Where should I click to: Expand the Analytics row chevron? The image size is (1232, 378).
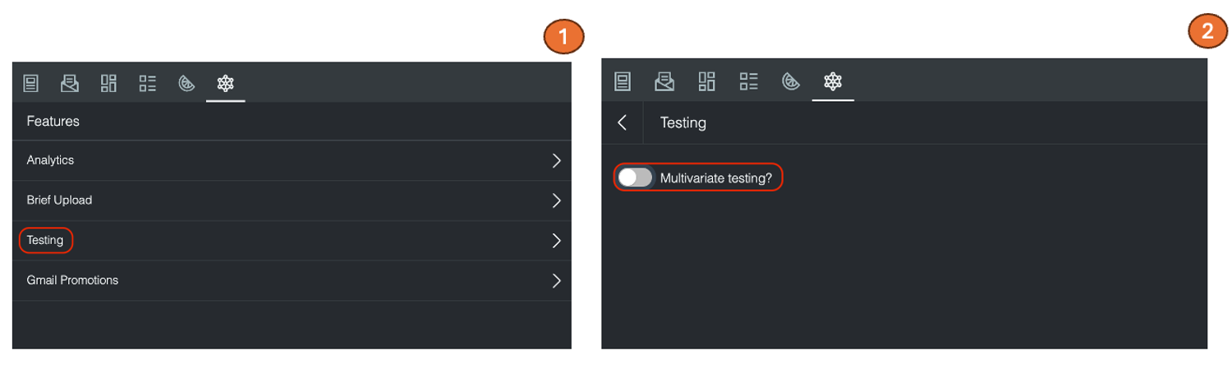[556, 160]
